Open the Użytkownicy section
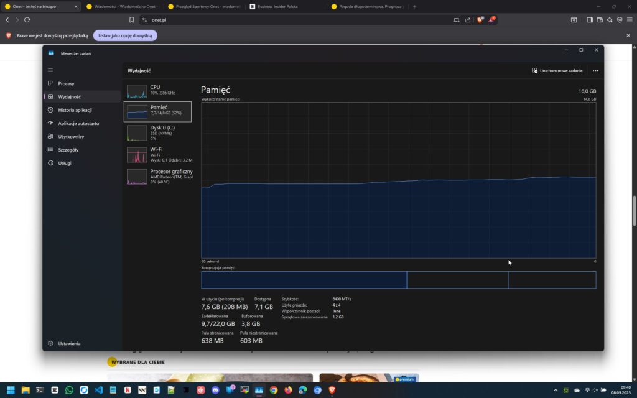 click(71, 137)
